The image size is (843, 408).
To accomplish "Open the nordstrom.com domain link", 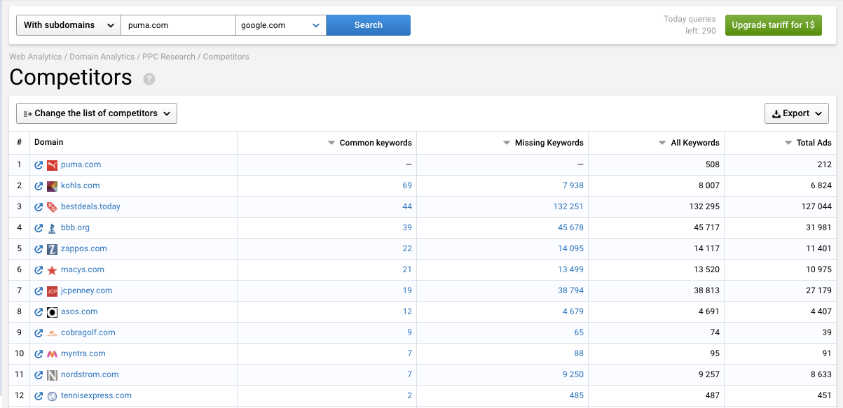I will [x=90, y=375].
